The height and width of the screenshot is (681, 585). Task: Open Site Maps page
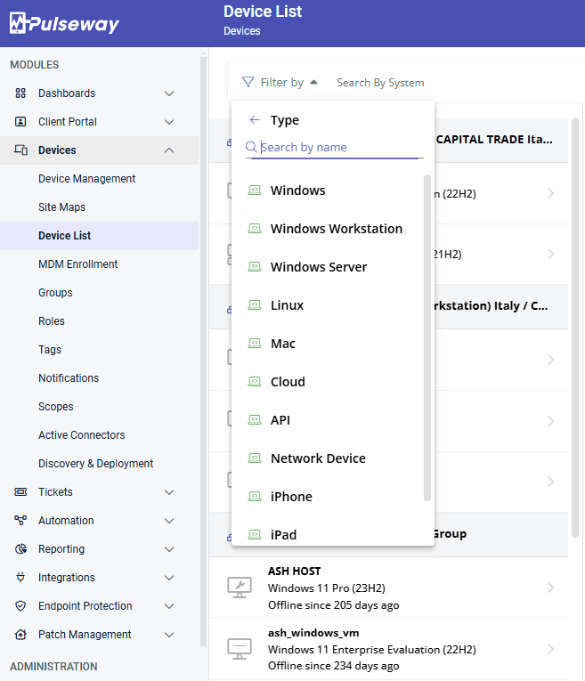tap(61, 207)
